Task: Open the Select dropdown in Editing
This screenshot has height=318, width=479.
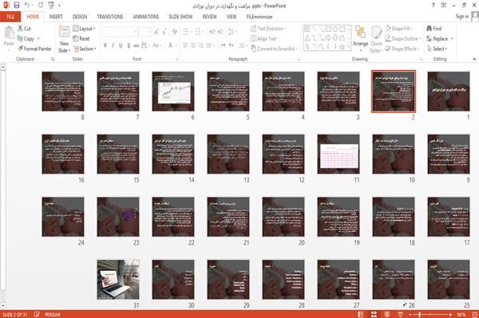Action: tap(437, 49)
